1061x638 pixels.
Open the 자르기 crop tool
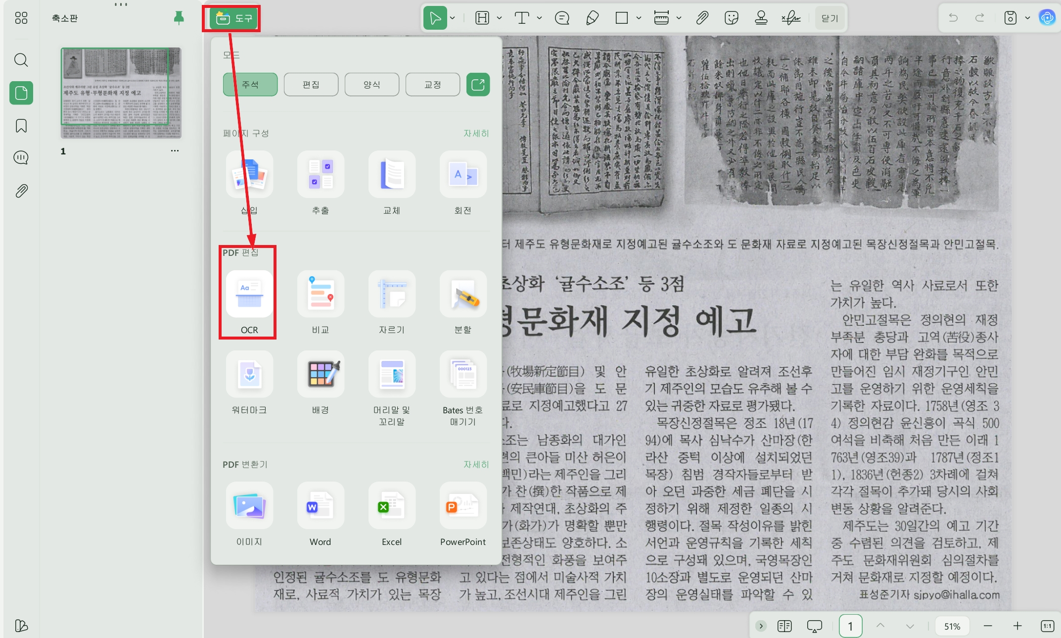click(392, 303)
